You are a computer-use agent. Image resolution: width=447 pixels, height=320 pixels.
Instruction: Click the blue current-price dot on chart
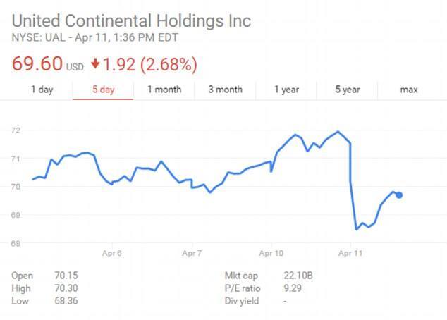point(399,195)
